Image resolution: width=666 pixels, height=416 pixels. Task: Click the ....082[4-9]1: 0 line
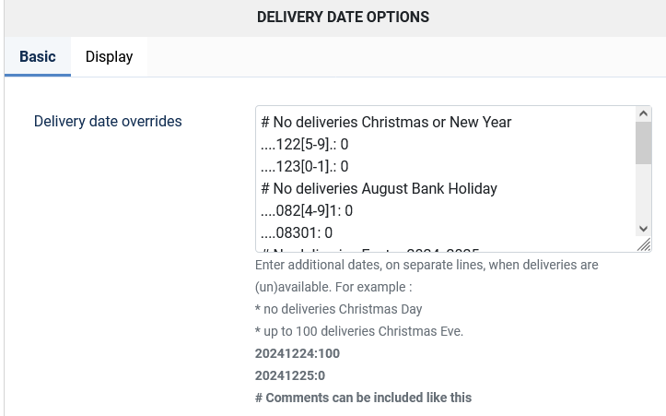pyautogui.click(x=307, y=210)
